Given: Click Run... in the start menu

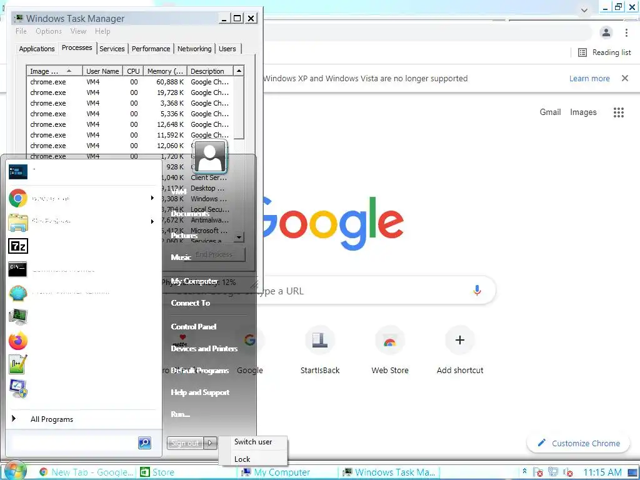Looking at the screenshot, I should click(x=181, y=414).
